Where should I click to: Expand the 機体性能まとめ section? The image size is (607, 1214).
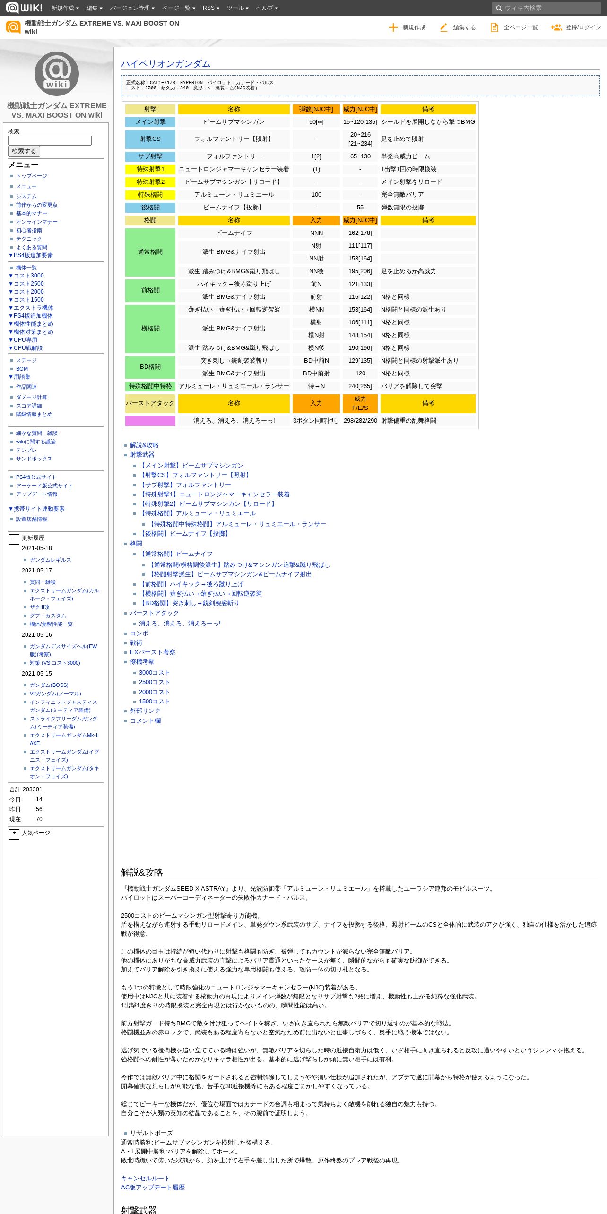coord(31,324)
